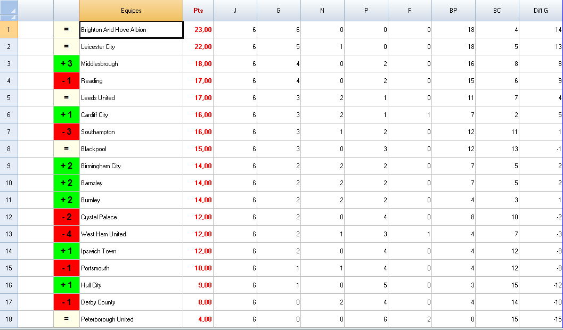Image resolution: width=563 pixels, height=330 pixels.
Task: Select the Reading team cell
Action: point(131,81)
